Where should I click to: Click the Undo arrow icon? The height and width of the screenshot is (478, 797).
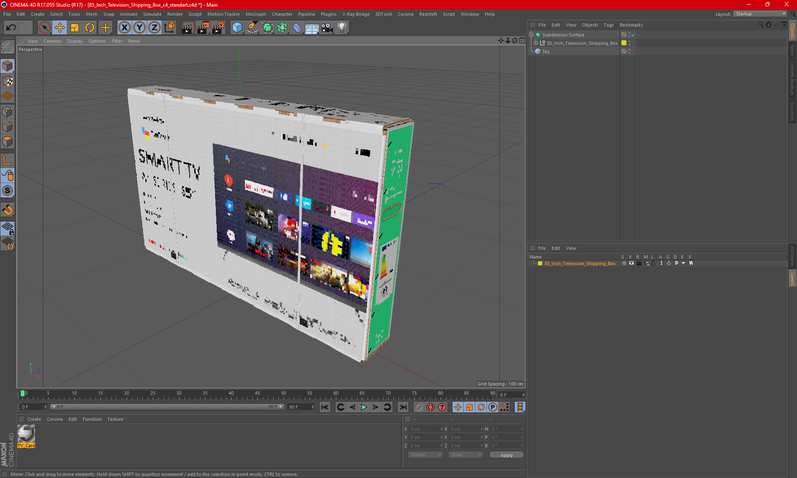click(11, 28)
